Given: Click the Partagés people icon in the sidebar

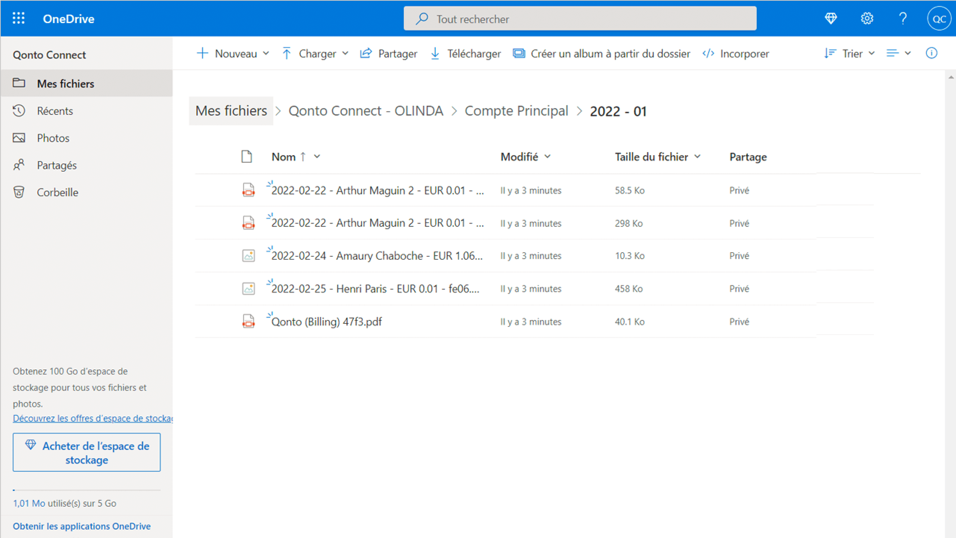Looking at the screenshot, I should coord(19,165).
